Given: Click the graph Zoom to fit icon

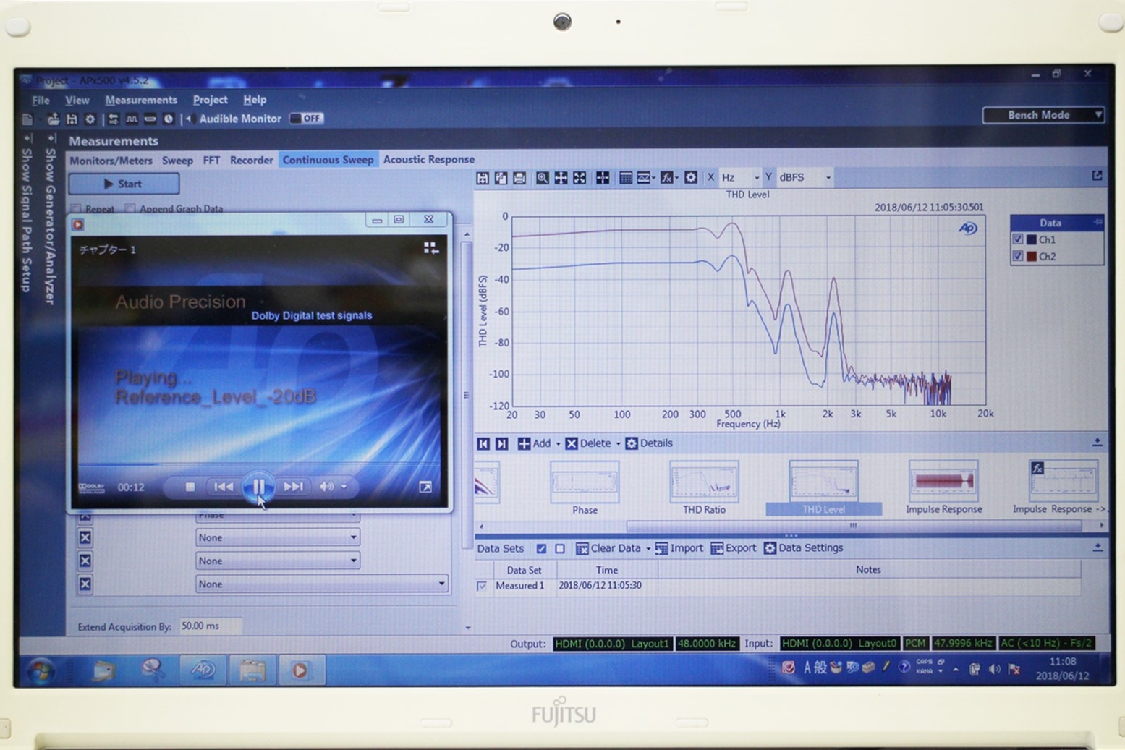Looking at the screenshot, I should 580,178.
